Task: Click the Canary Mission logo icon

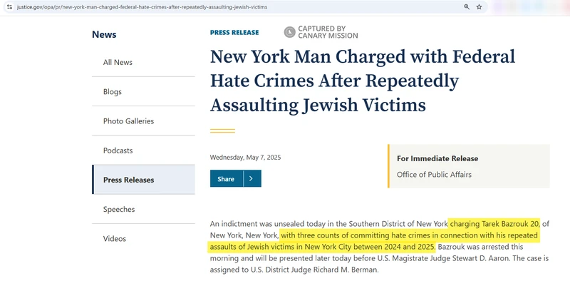Action: 290,32
